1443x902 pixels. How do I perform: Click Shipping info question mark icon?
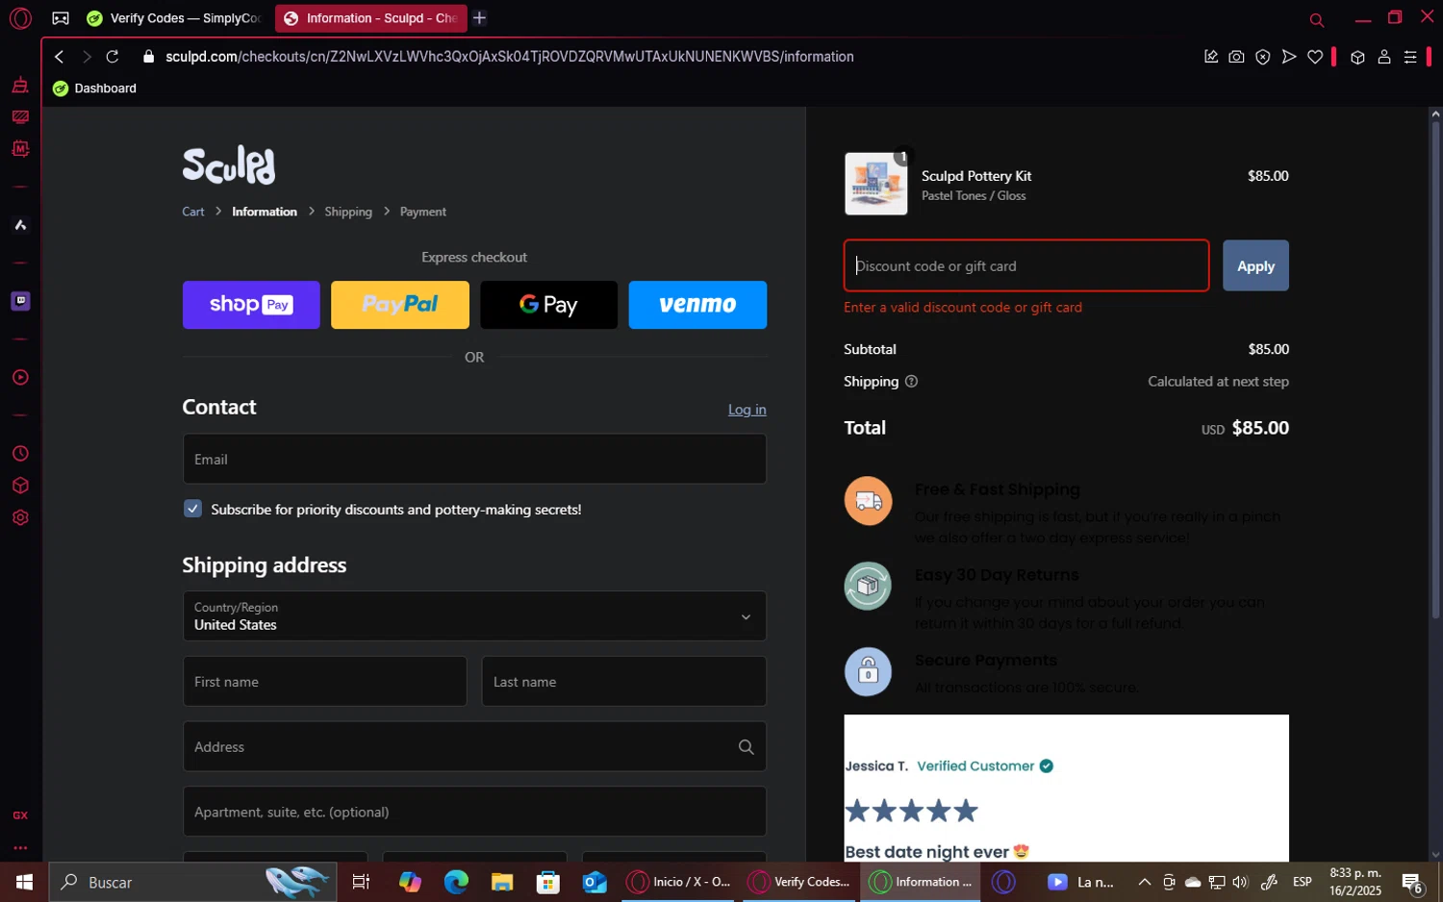tap(911, 382)
